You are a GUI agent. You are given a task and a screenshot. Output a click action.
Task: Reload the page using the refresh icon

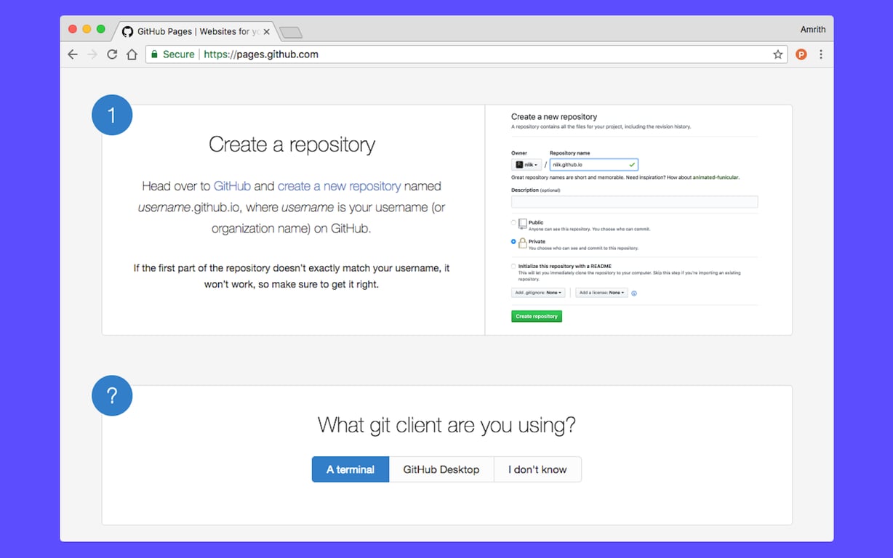(x=112, y=54)
